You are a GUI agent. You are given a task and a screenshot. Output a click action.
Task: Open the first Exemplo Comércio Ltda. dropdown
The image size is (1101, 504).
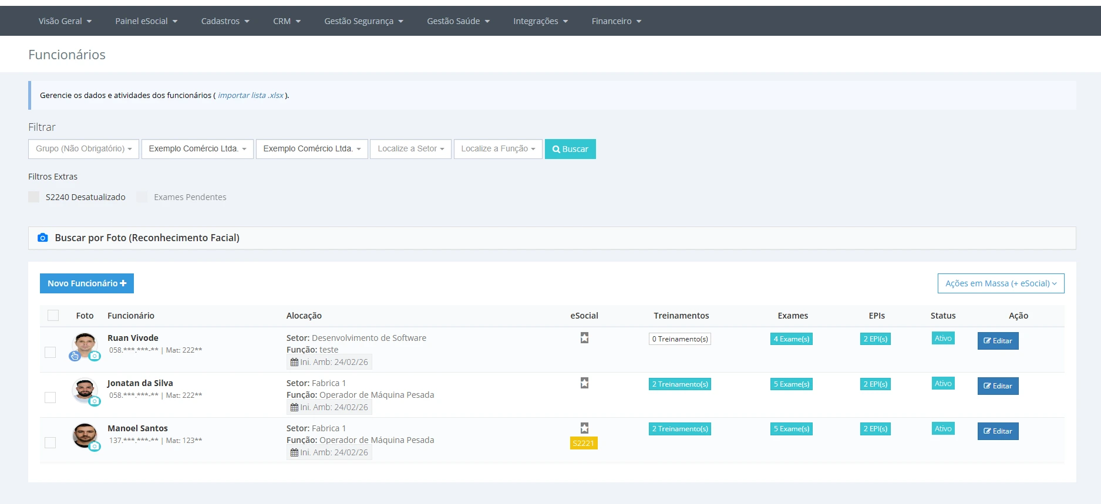197,149
